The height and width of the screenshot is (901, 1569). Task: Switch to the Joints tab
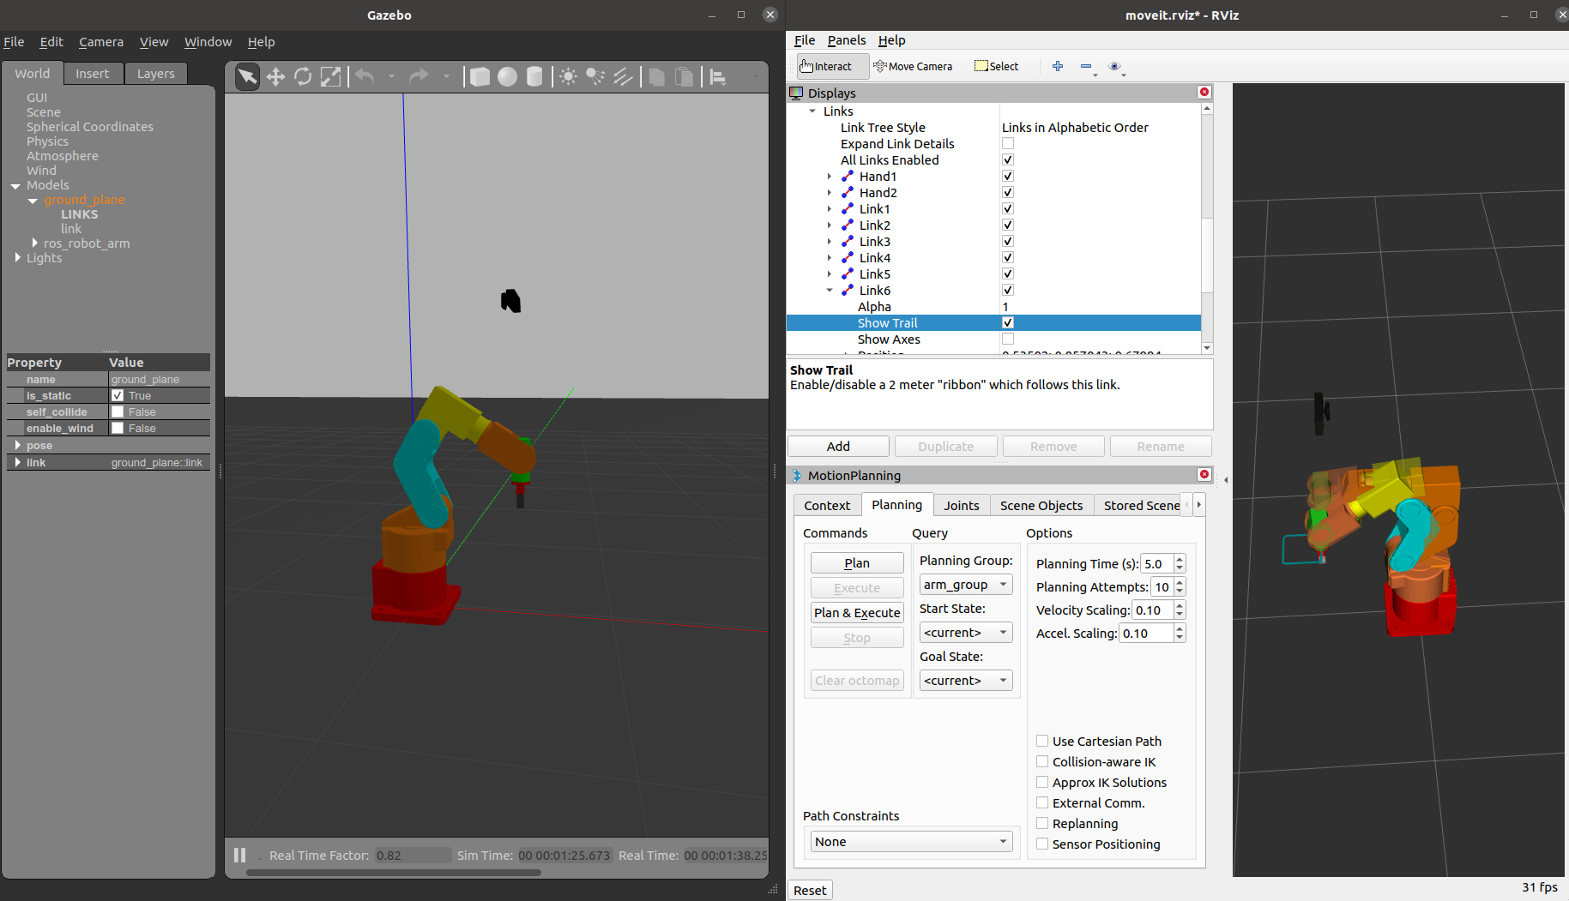[961, 506]
